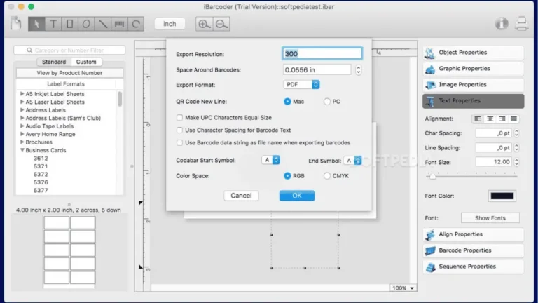The height and width of the screenshot is (303, 538).
Task: Select label format 5371
Action: [41, 166]
